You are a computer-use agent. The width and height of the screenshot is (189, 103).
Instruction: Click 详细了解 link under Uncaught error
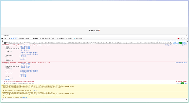tap(7, 79)
